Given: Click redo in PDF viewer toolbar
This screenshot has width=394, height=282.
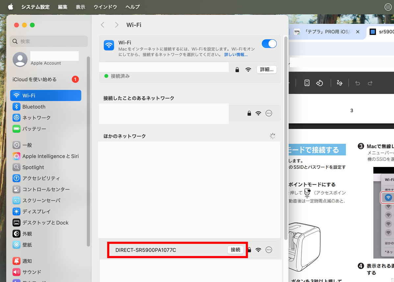Looking at the screenshot, I should coord(370,83).
